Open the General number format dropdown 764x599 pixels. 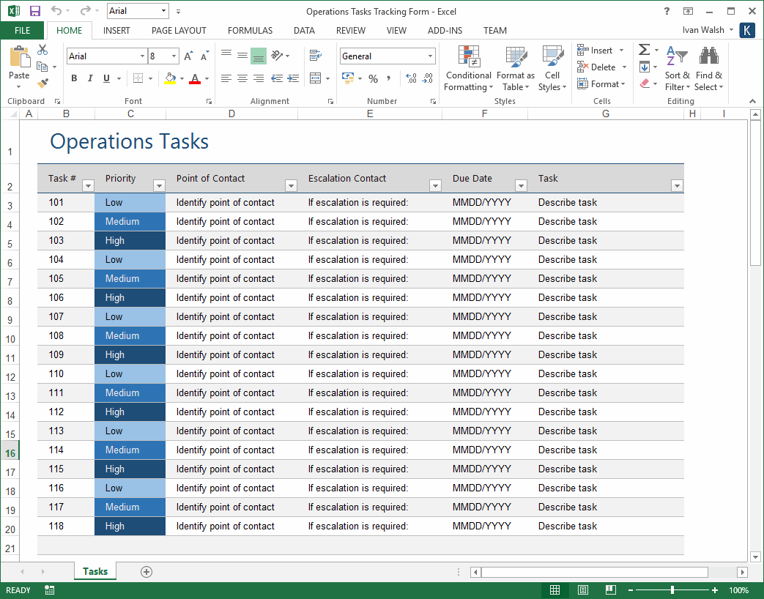point(431,56)
